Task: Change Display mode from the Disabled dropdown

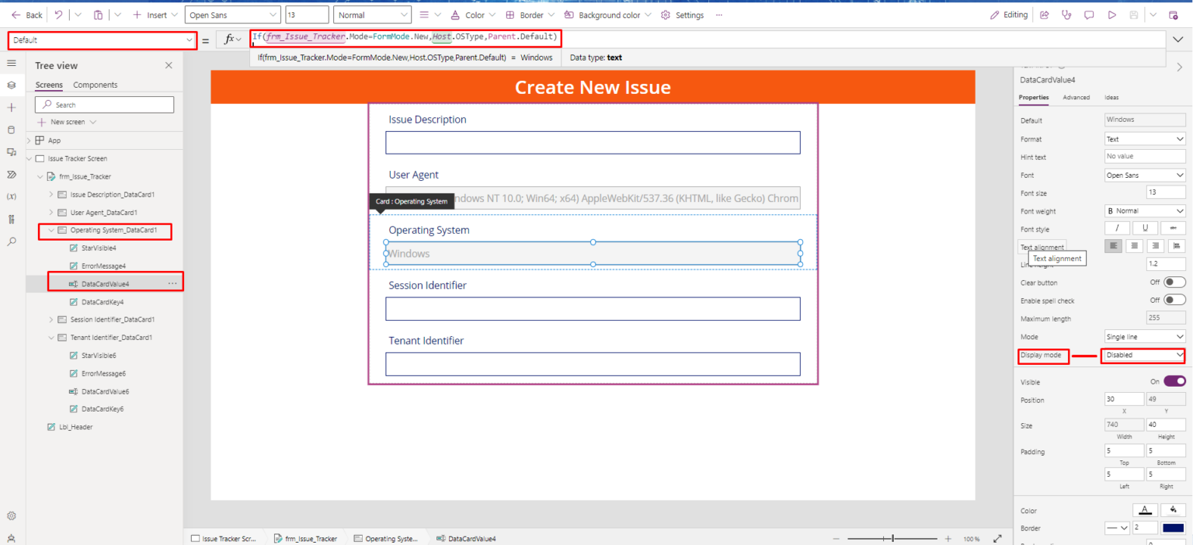Action: pyautogui.click(x=1143, y=356)
